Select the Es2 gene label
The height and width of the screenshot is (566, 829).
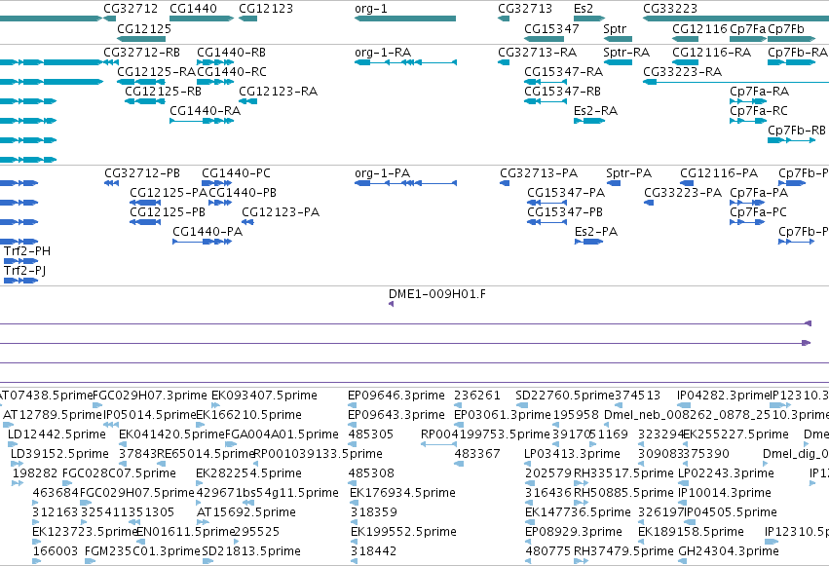point(584,9)
